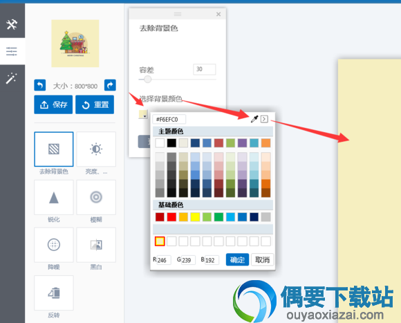This screenshot has width=401, height=323.
Task: Pick the bright red basic color swatch
Action: (x=171, y=217)
